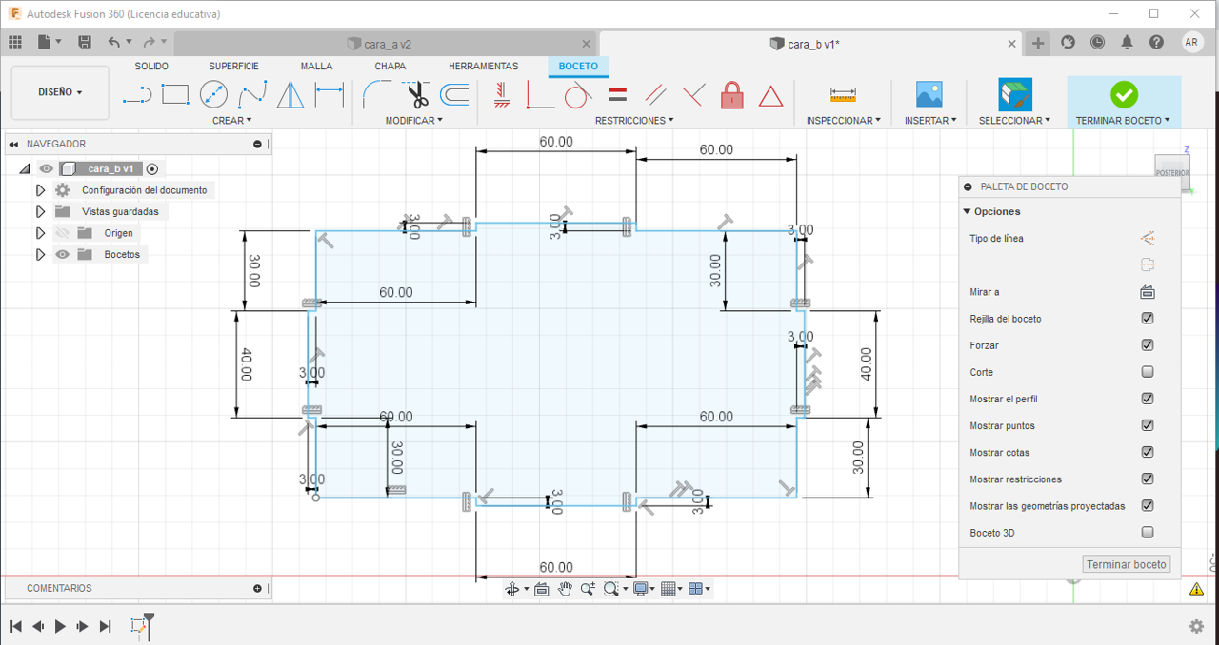This screenshot has width=1219, height=645.
Task: Switch to the cara_a v2 document tab
Action: [386, 44]
